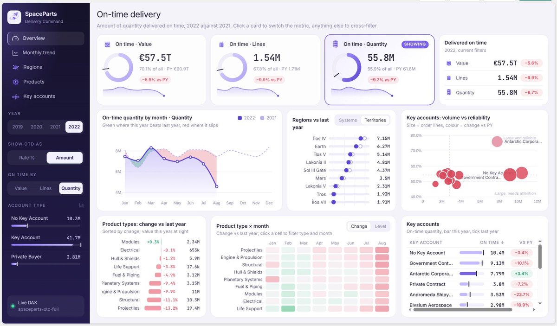
Task: Open the Key accounts page
Action: coord(46,96)
